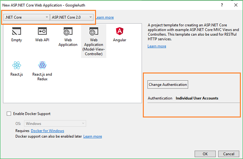The height and width of the screenshot is (159, 243).
Task: Choose the Angular template icon
Action: 119,31
